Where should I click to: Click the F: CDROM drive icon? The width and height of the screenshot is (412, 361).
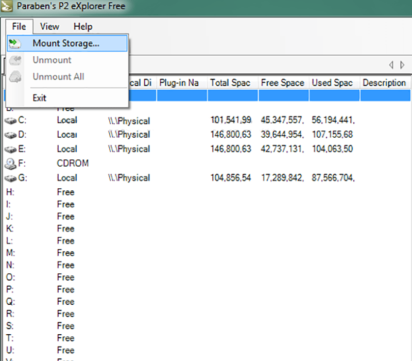[10, 163]
